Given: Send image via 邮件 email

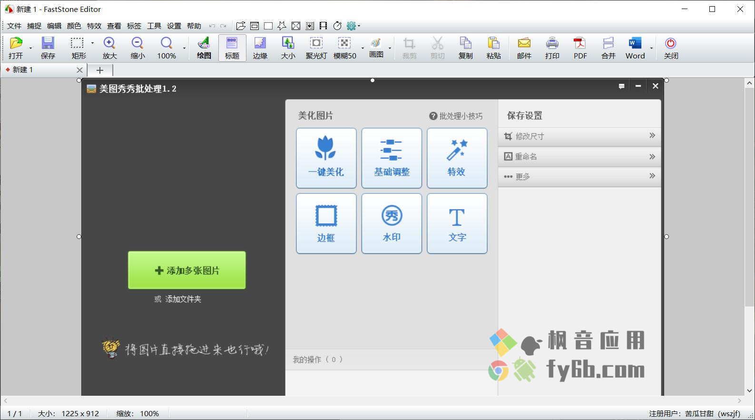Looking at the screenshot, I should tap(524, 48).
